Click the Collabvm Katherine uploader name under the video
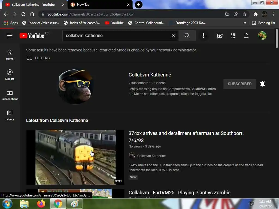This screenshot has height=209, width=279. pyautogui.click(x=151, y=156)
